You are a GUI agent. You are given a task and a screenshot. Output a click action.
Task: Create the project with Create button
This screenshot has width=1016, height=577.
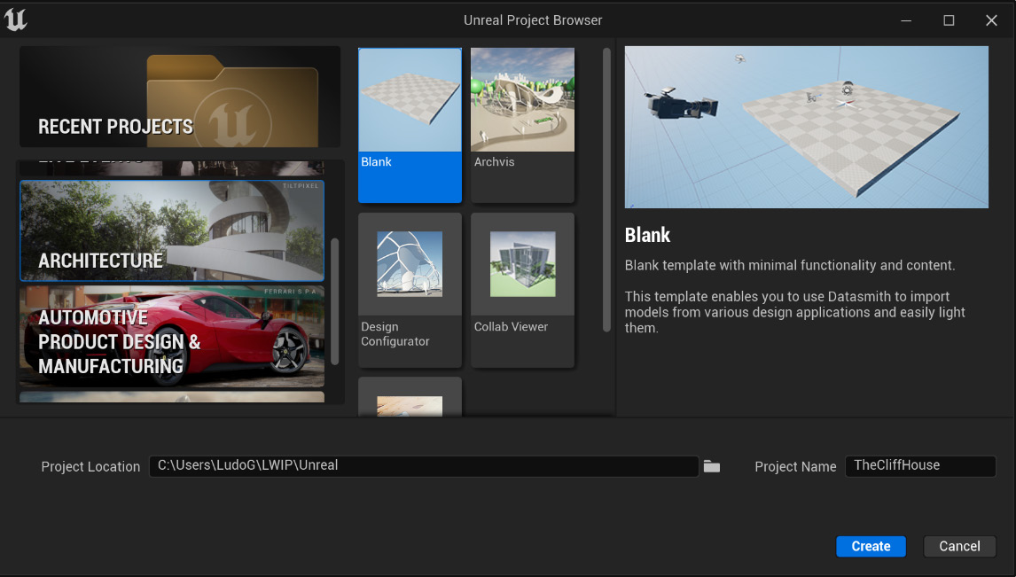tap(871, 547)
